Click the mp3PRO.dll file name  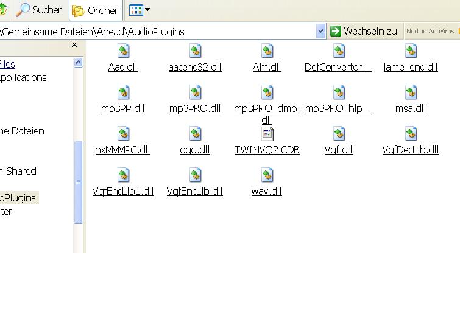[x=195, y=109]
